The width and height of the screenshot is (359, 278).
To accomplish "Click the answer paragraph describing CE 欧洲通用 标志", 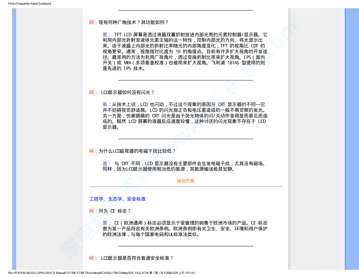I will [x=185, y=229].
